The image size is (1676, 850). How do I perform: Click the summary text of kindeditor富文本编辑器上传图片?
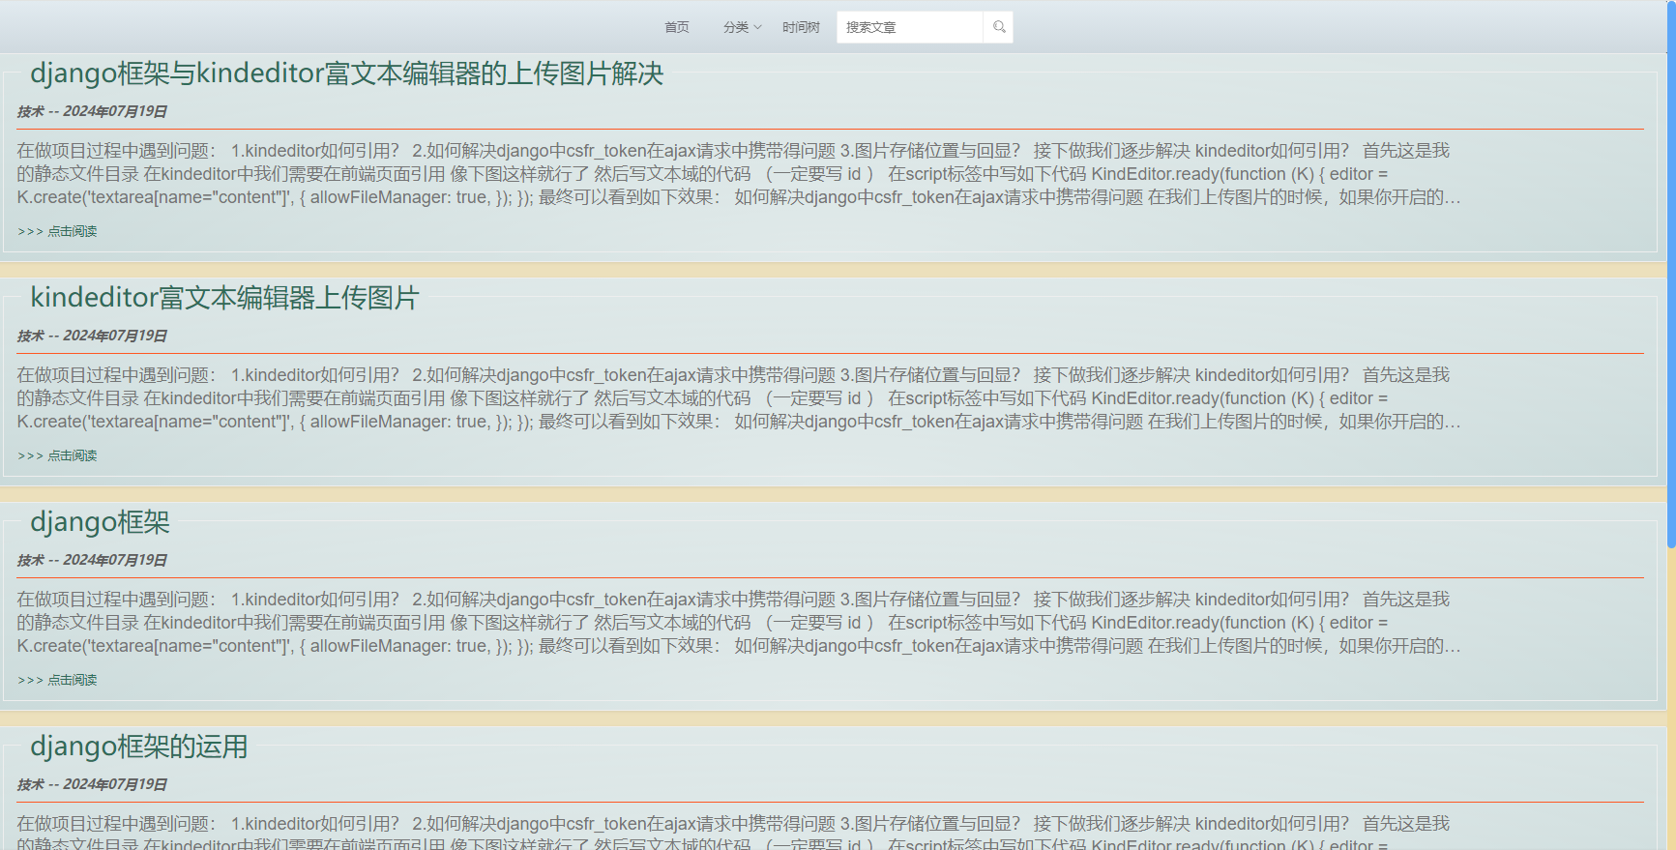pos(739,398)
